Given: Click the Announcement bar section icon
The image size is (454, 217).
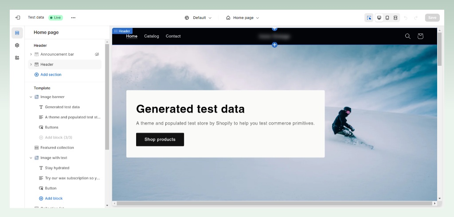Looking at the screenshot, I should [36, 54].
